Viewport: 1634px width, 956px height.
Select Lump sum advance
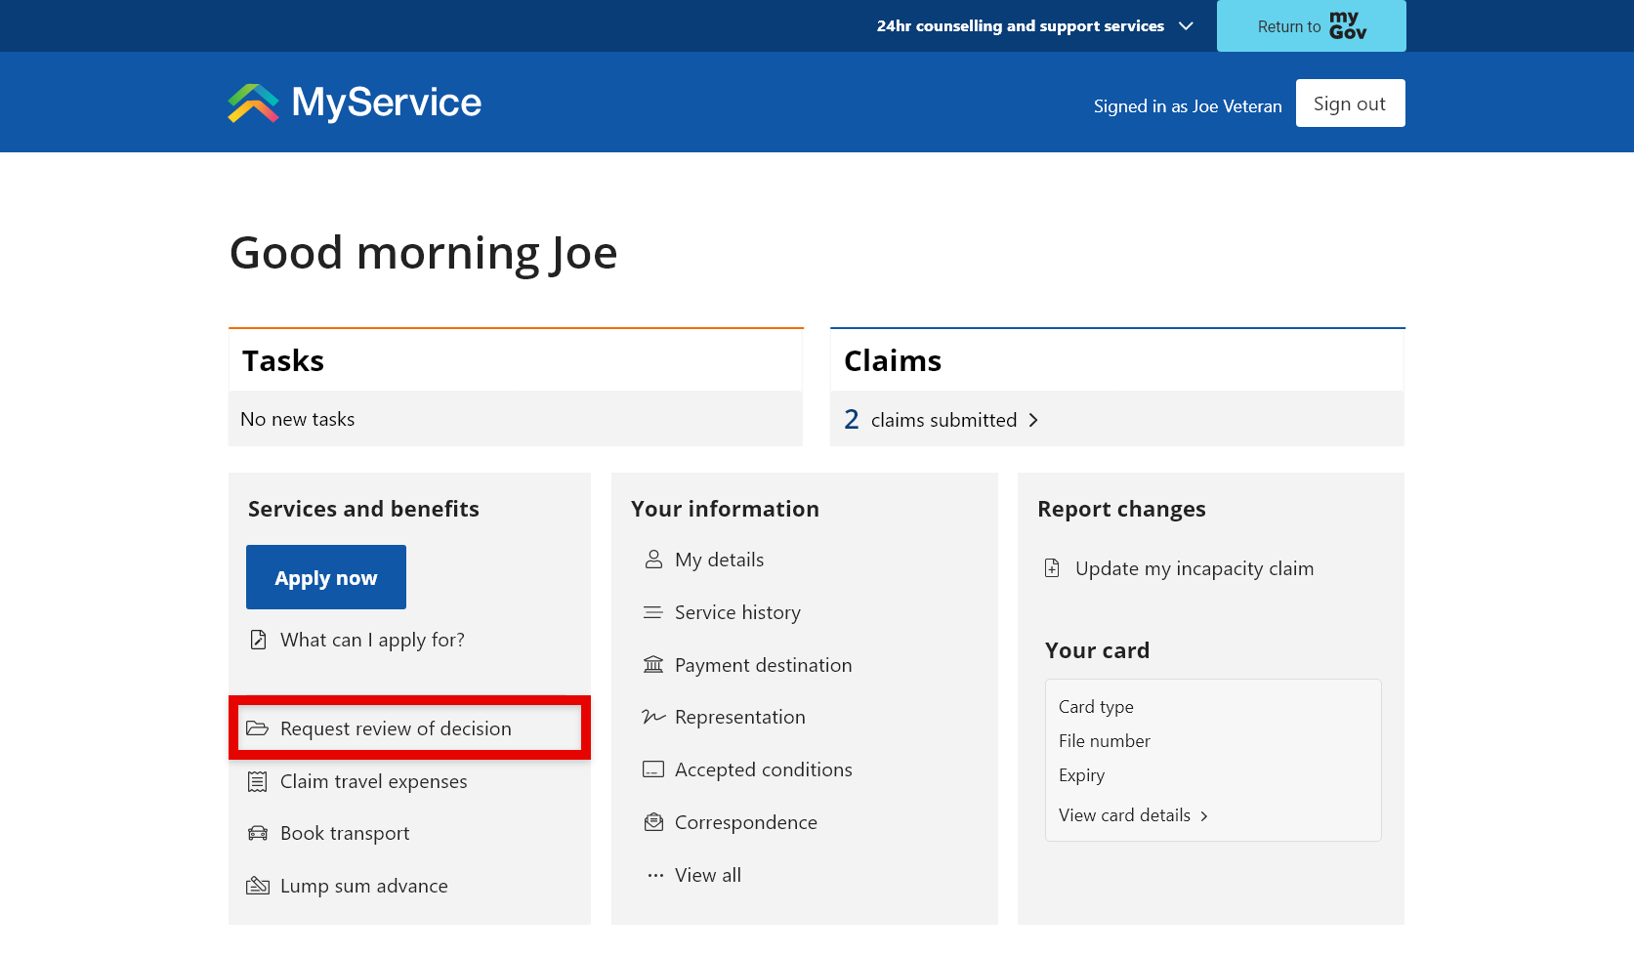click(363, 886)
